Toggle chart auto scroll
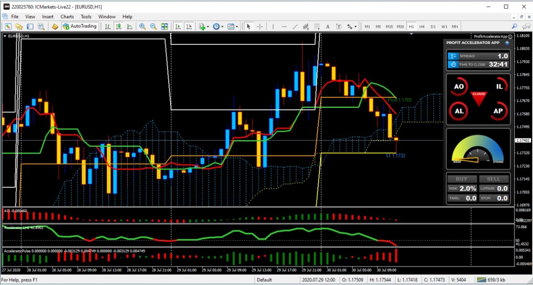Screen dimensions: 533x285 point(178,27)
